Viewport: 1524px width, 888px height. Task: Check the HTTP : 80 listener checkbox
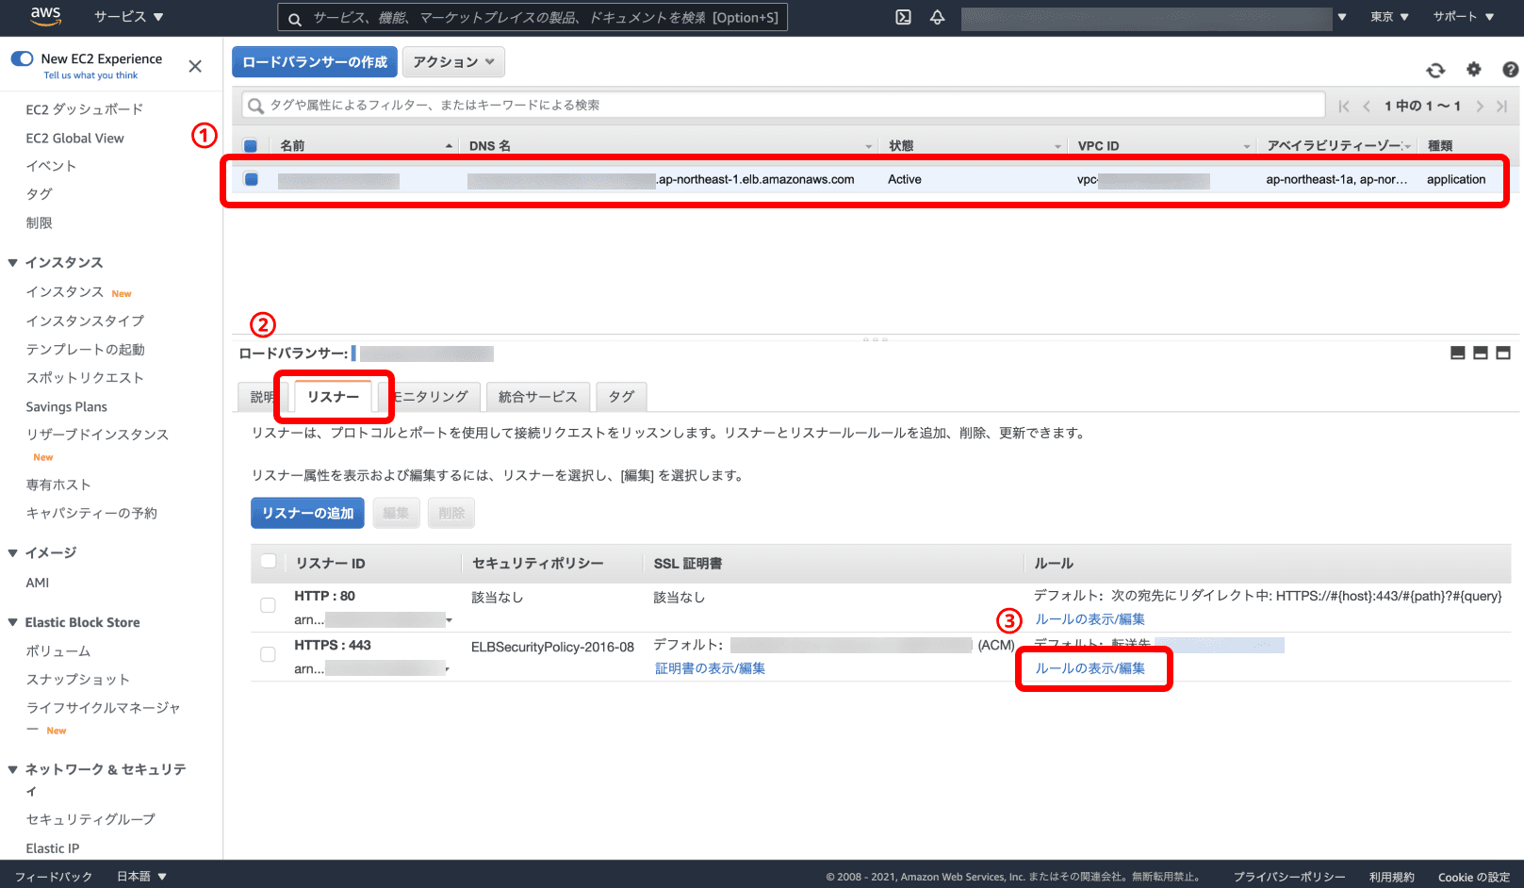(x=268, y=605)
